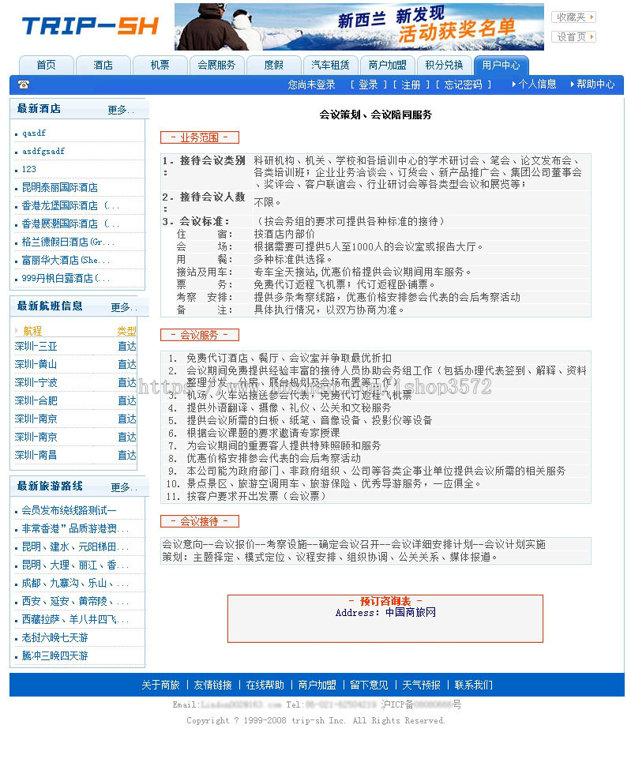Screen dimensions: 631x770
Task: Open 格兰德假日酒店 link
Action: click(68, 242)
